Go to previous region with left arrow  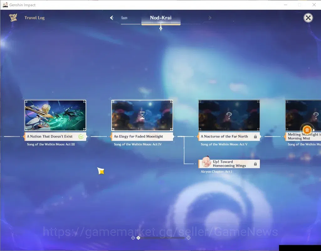112,18
